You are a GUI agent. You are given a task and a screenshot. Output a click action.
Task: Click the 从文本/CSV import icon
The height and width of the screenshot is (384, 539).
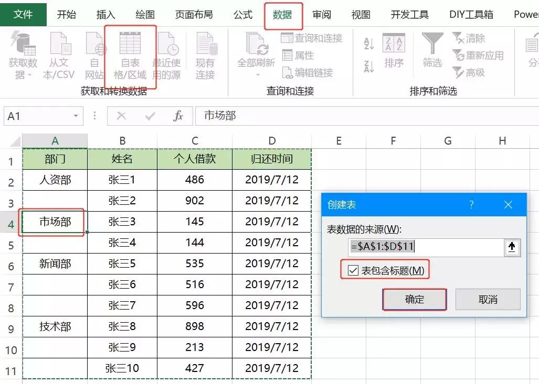click(59, 55)
